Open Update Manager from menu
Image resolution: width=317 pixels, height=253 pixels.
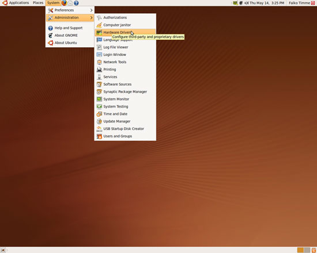(x=125, y=121)
